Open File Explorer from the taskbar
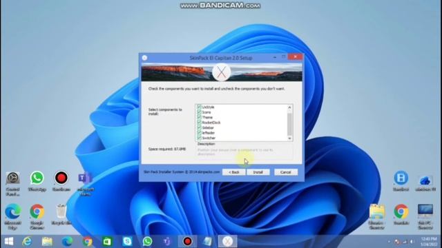The width and height of the screenshot is (442, 248). click(47, 241)
